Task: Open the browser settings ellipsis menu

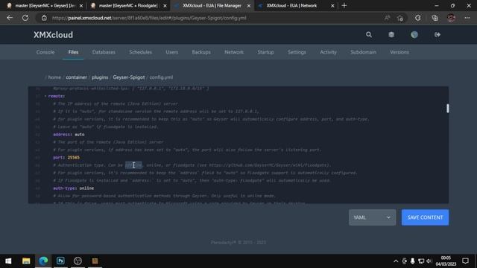Action: tap(467, 18)
